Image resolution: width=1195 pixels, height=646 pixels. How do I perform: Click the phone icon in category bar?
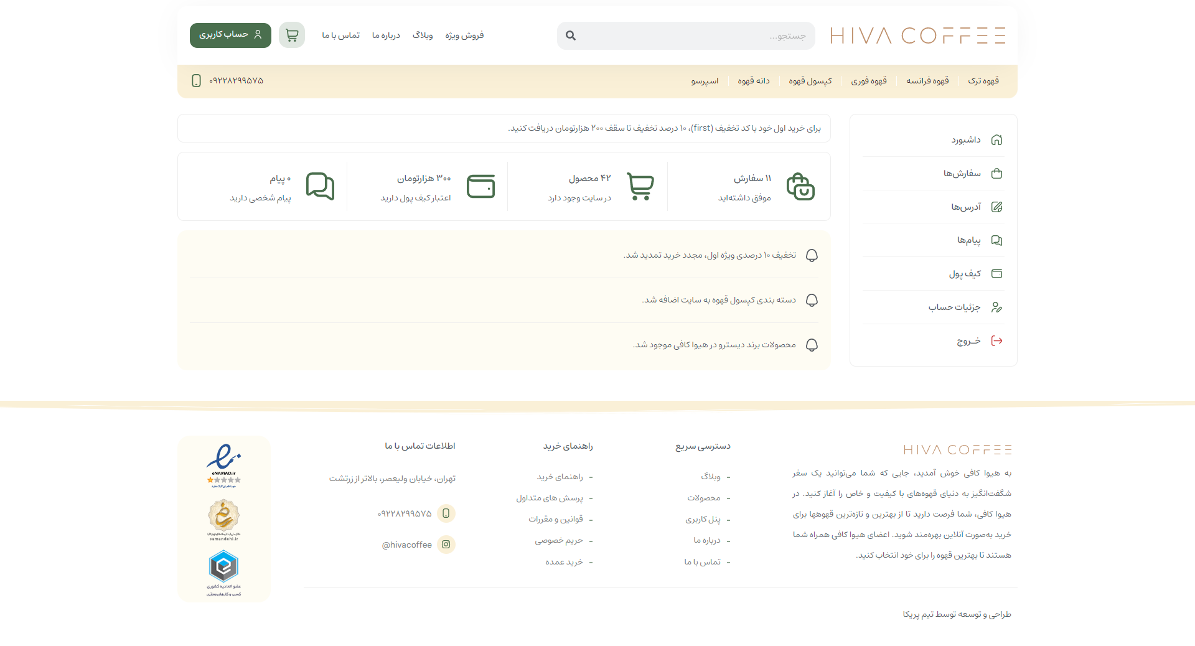pyautogui.click(x=196, y=81)
